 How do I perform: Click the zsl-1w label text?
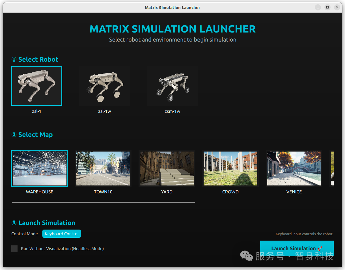click(105, 111)
